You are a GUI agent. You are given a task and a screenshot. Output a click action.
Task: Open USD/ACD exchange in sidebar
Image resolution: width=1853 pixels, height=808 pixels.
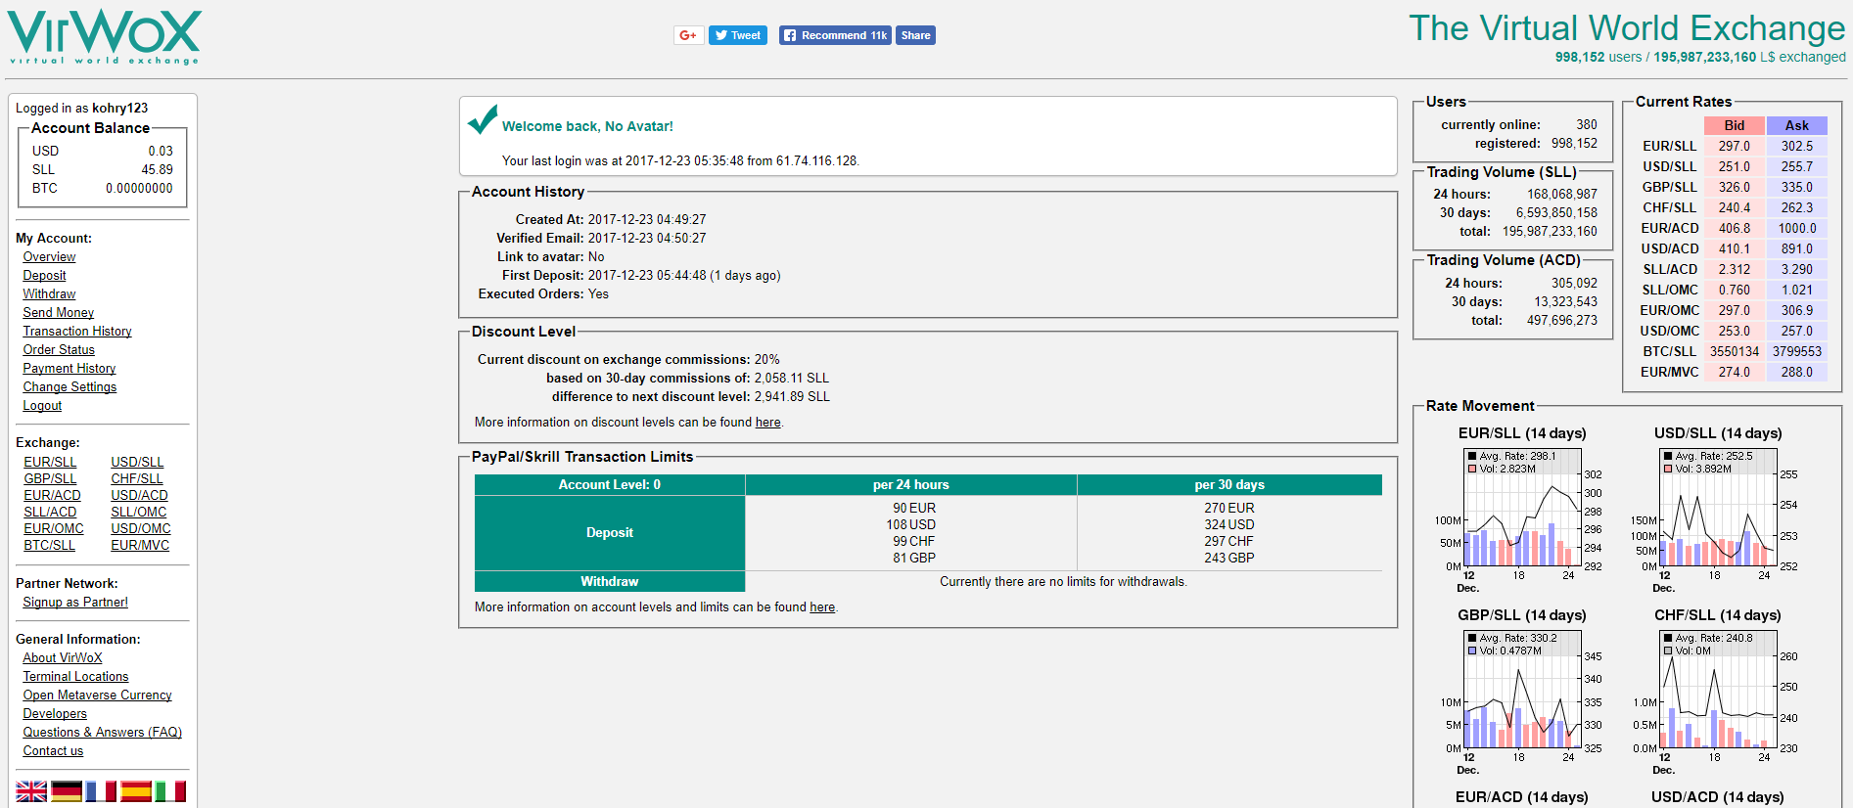pos(140,496)
